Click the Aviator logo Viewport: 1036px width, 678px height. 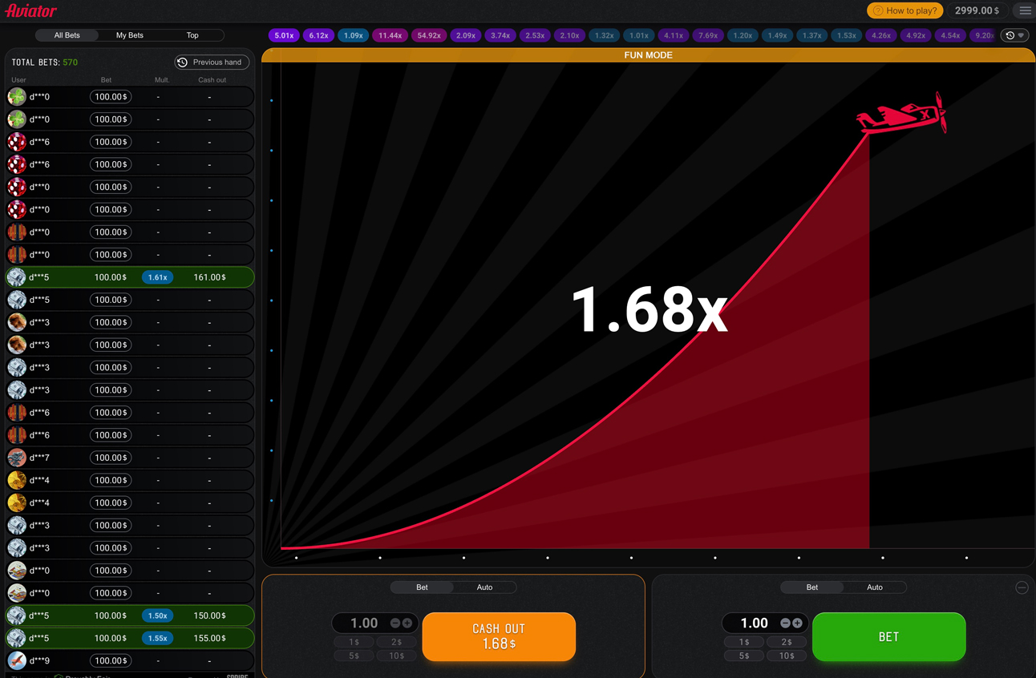(x=31, y=10)
